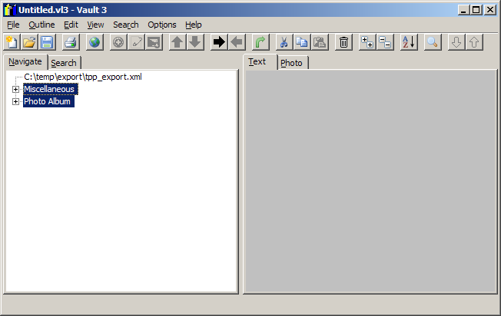Print using the printer toolbar icon
The width and height of the screenshot is (501, 316).
(71, 42)
